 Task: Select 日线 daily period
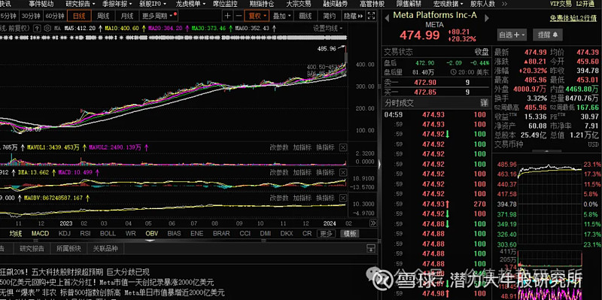point(79,16)
